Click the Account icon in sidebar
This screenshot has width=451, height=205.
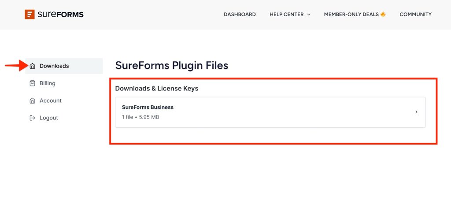[x=33, y=101]
